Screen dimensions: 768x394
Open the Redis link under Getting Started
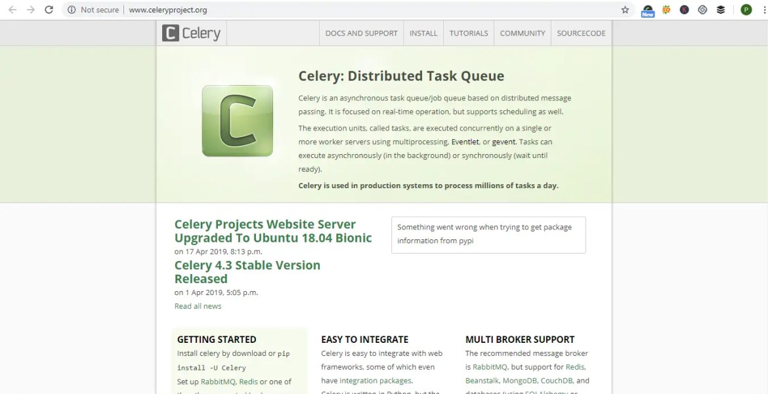click(248, 382)
